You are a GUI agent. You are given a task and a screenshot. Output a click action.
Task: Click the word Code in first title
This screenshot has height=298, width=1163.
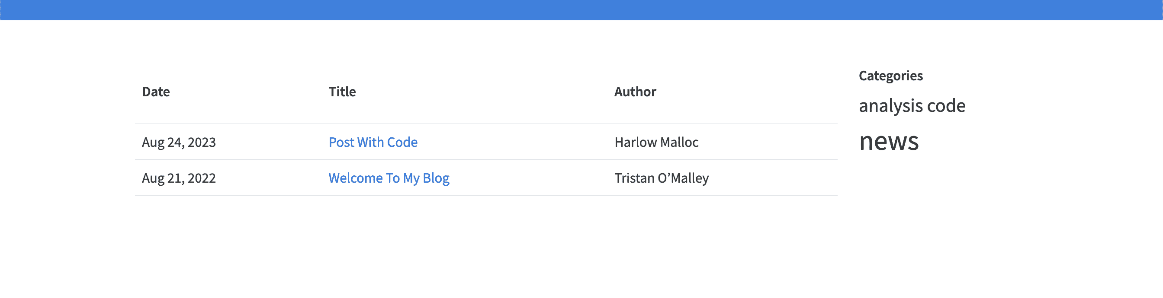(402, 142)
